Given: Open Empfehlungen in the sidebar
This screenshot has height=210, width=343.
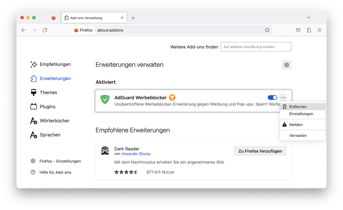Looking at the screenshot, I should pyautogui.click(x=50, y=64).
